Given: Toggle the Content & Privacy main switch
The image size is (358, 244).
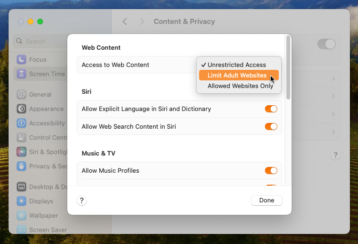Looking at the screenshot, I should 326,44.
